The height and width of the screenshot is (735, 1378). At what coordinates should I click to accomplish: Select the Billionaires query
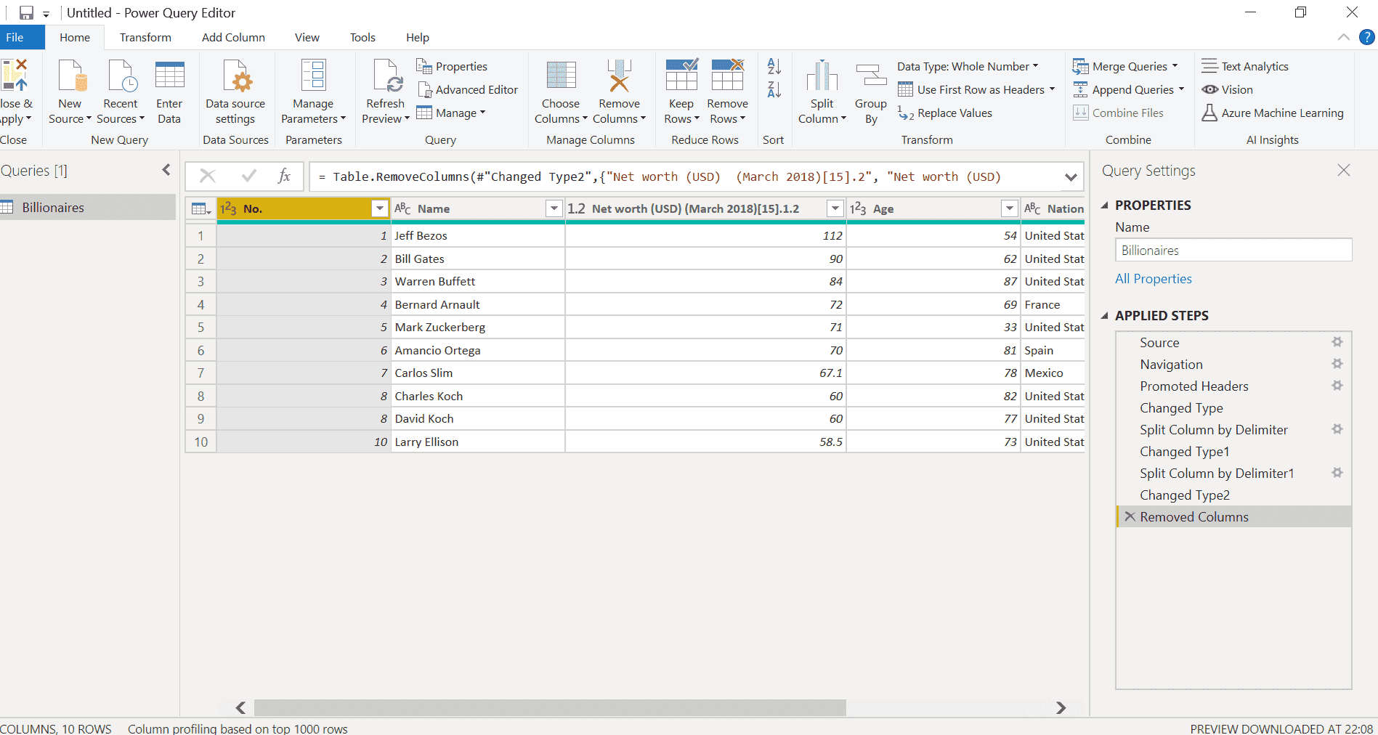click(x=88, y=207)
